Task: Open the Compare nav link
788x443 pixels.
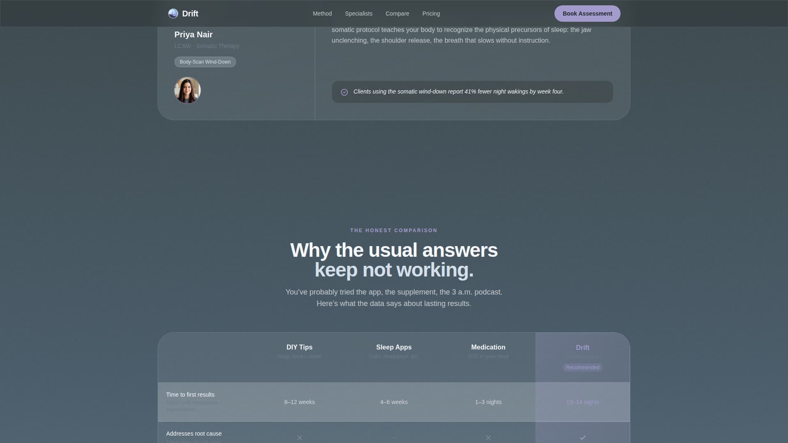Action: click(x=397, y=14)
